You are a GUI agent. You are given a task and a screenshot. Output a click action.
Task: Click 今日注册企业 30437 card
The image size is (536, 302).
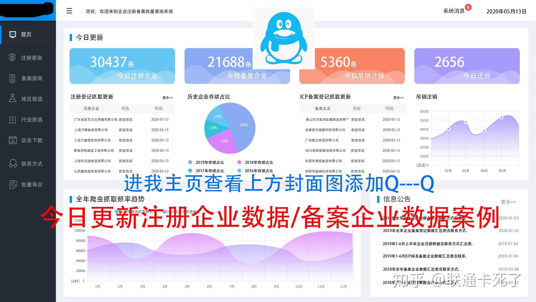[x=122, y=66]
